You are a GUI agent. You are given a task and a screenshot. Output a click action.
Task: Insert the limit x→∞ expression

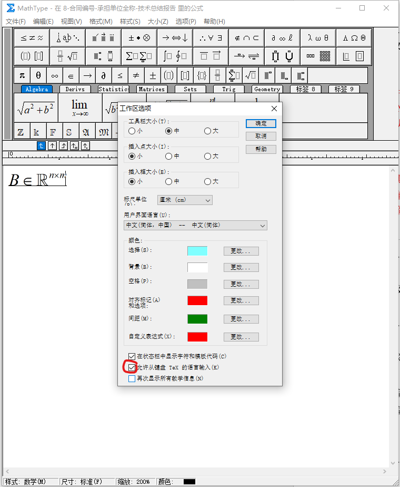pyautogui.click(x=80, y=108)
